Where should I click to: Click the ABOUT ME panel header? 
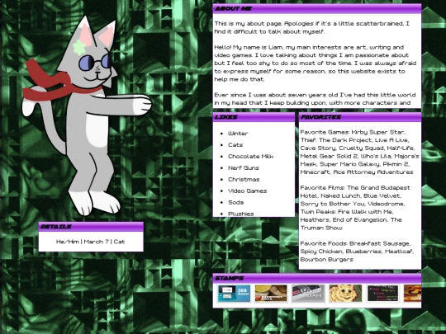coord(317,8)
